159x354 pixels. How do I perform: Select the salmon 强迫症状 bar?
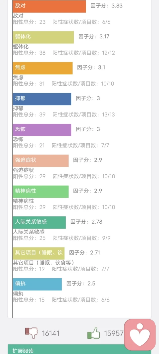click(x=40, y=161)
